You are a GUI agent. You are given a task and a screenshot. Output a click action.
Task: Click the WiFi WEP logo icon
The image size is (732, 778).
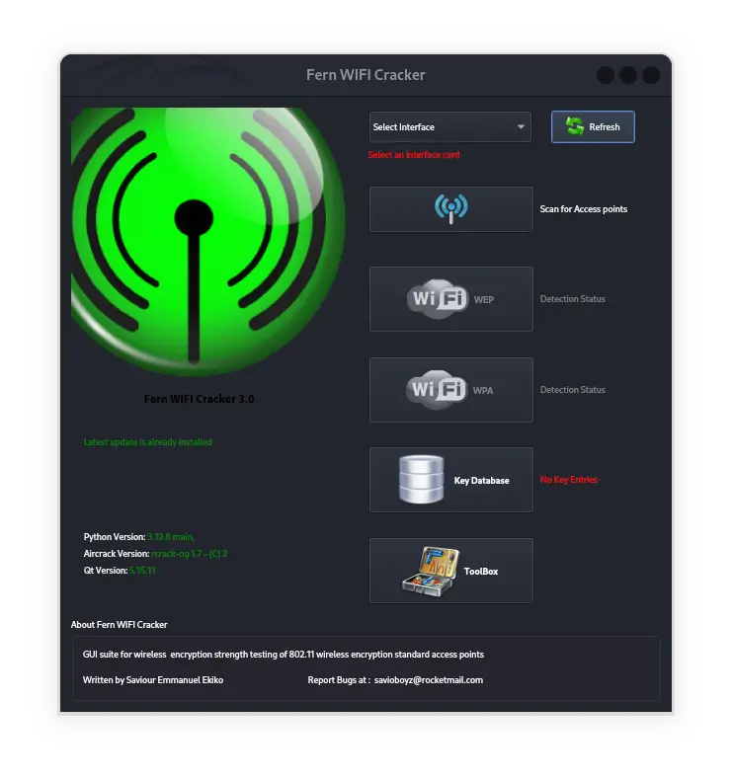437,299
